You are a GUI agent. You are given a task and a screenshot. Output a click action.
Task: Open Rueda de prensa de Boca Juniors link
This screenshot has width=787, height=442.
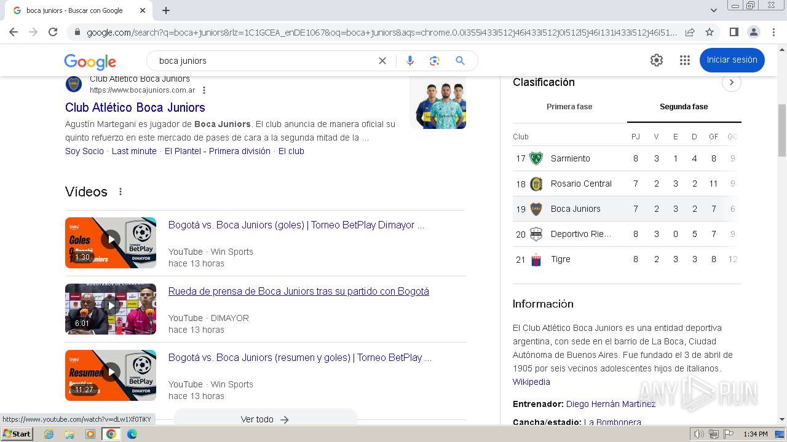click(299, 292)
